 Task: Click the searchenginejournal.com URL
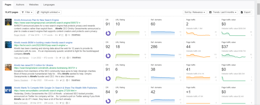point(46,23)
